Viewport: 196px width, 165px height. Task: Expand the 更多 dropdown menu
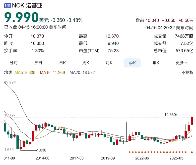coord(182,63)
